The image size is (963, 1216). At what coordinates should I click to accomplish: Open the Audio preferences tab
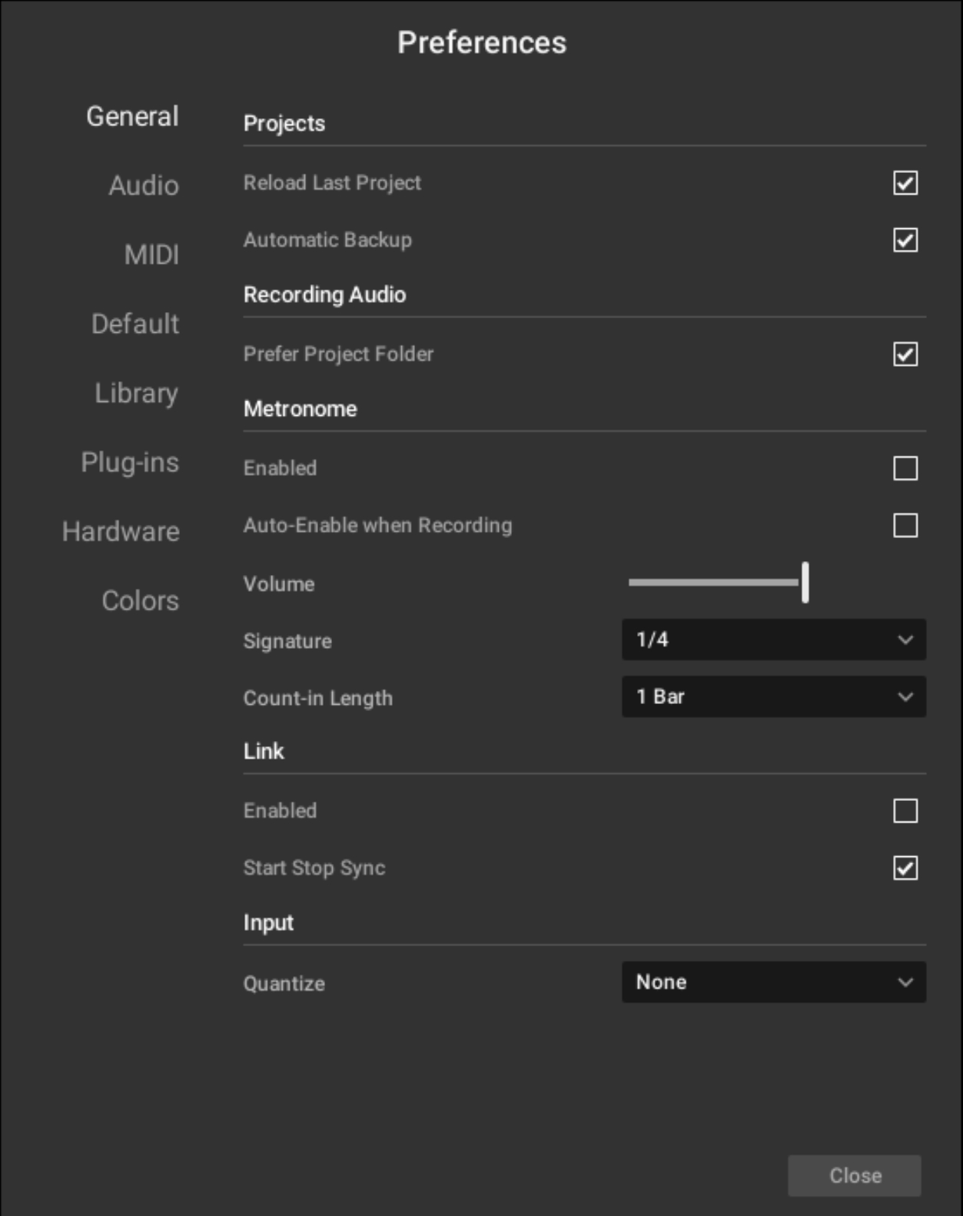click(143, 185)
